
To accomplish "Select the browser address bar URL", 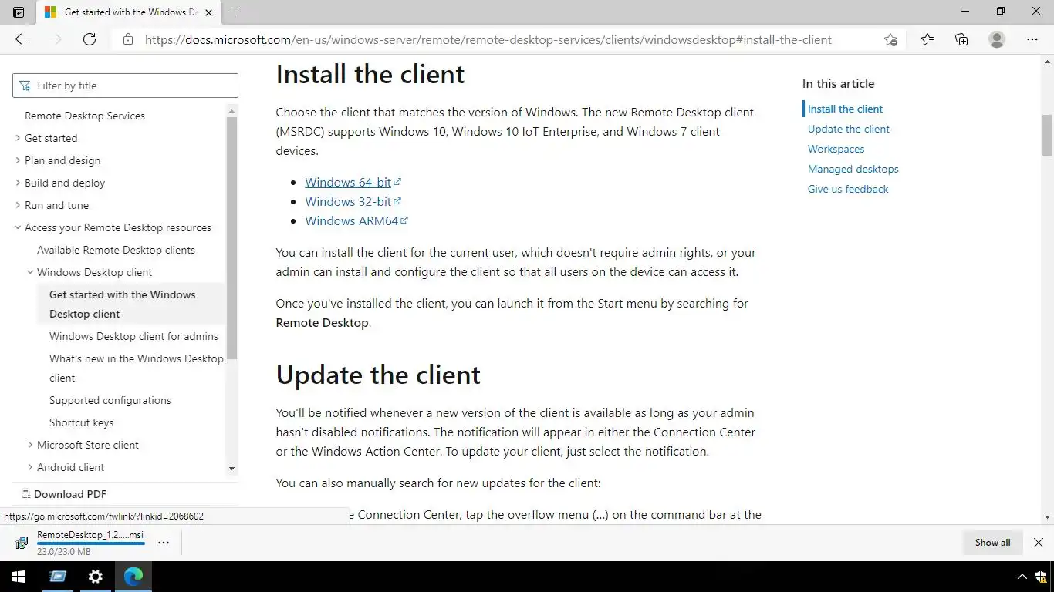I will pyautogui.click(x=488, y=39).
